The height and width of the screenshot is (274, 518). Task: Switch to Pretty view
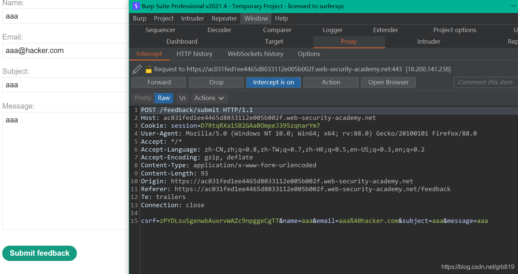tap(143, 98)
